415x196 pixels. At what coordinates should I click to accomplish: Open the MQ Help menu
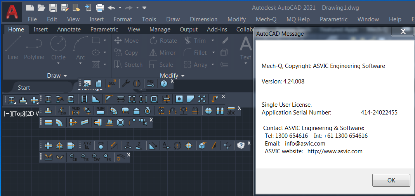tap(298, 19)
